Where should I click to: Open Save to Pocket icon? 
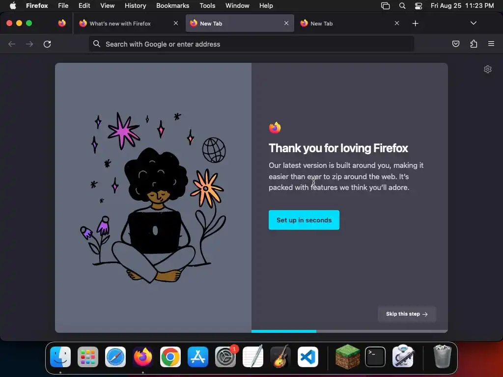455,44
